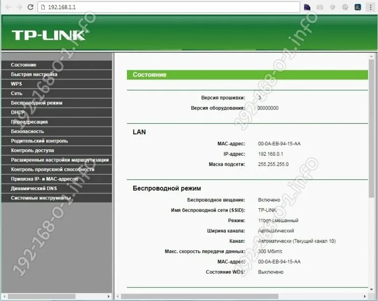Click the Маска подсети label
378x301 pixels.
point(227,165)
